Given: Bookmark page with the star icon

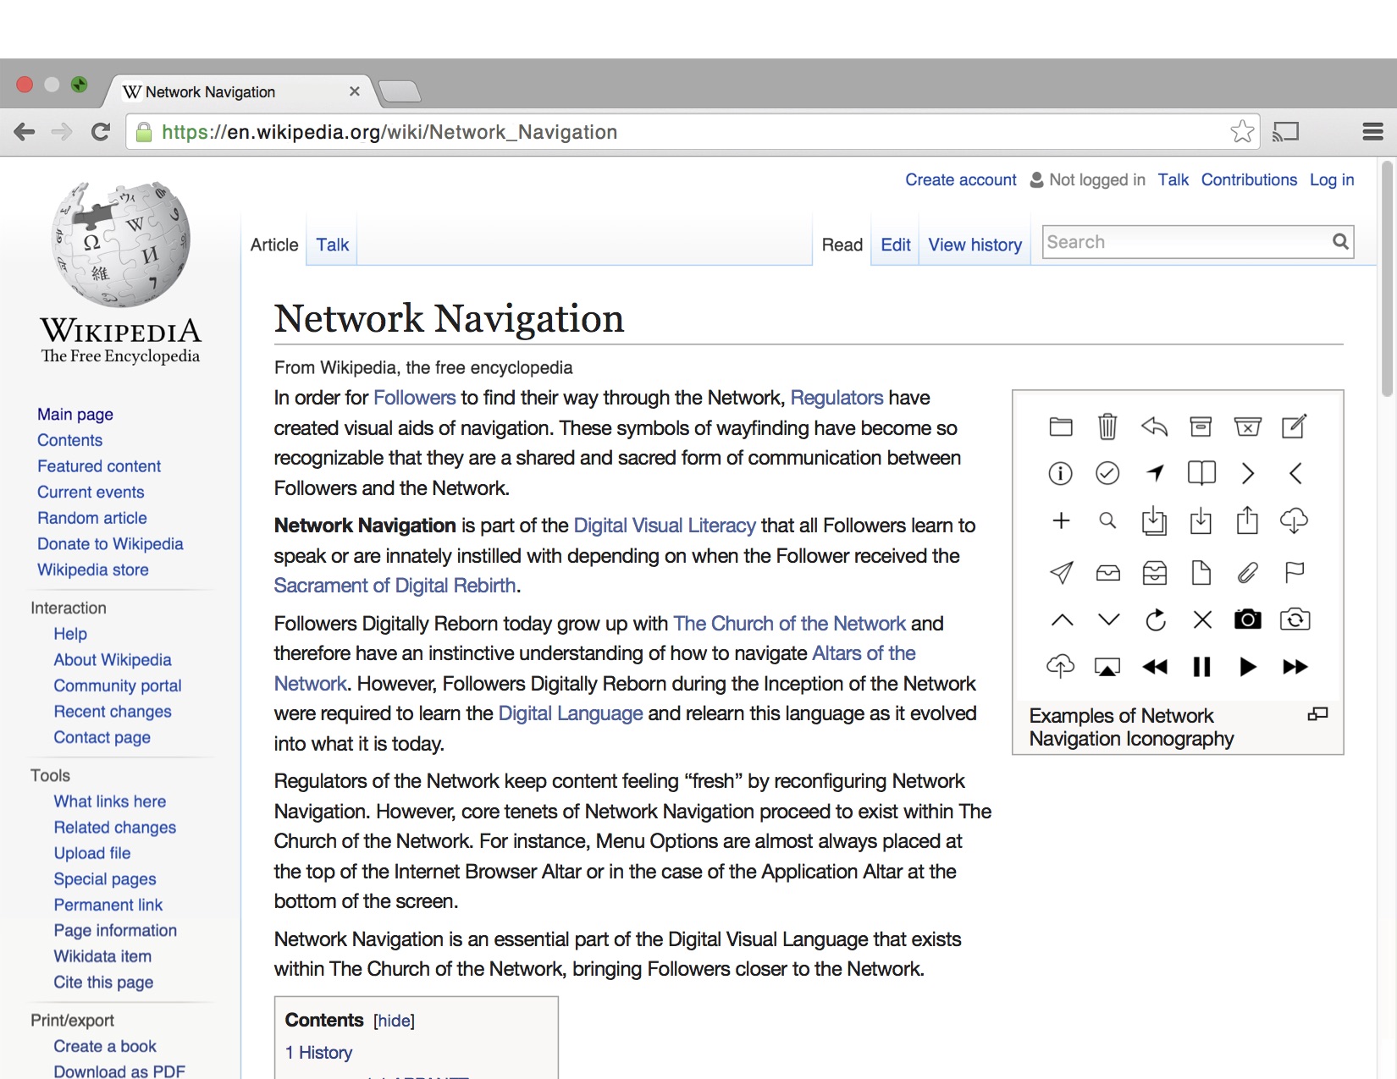Looking at the screenshot, I should [1242, 131].
